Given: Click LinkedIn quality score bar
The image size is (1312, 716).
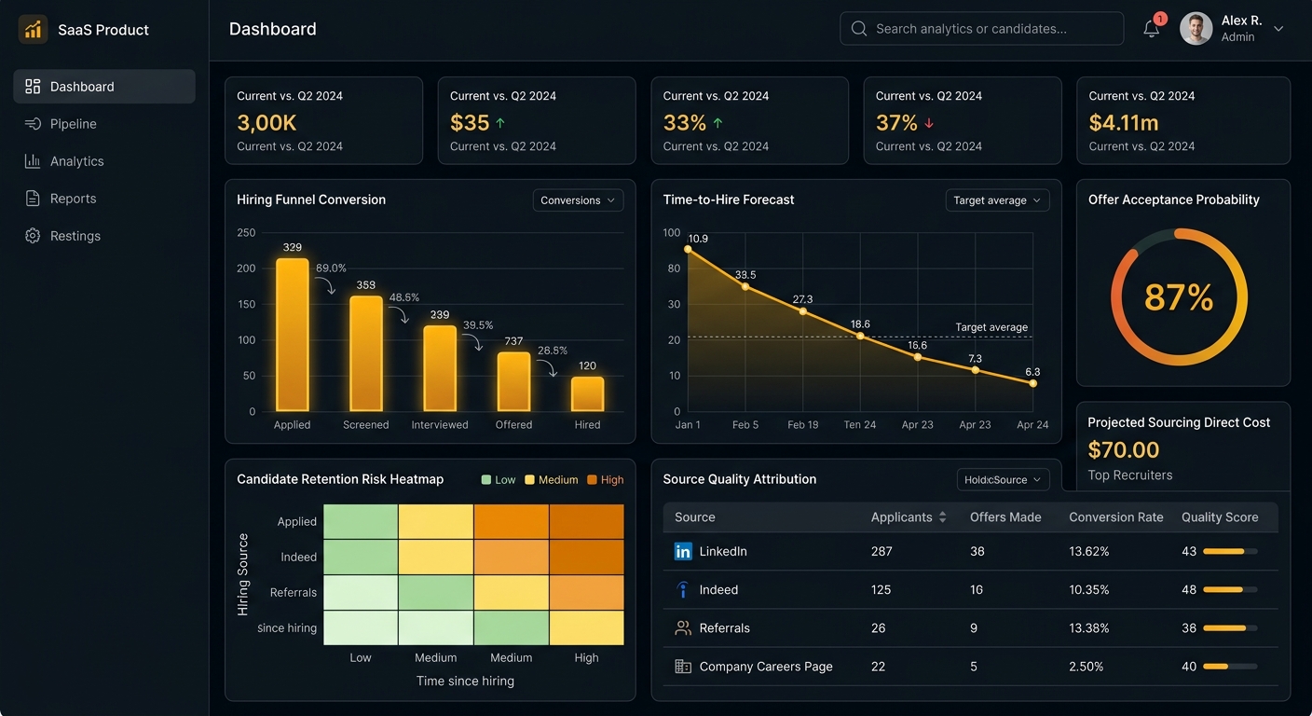Looking at the screenshot, I should [1230, 552].
